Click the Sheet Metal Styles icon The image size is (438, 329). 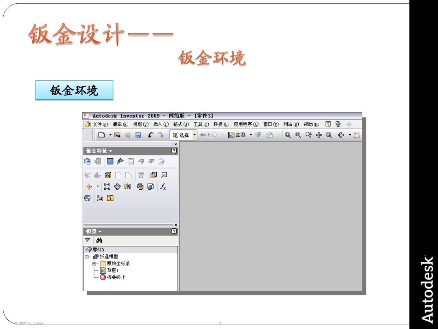[88, 162]
